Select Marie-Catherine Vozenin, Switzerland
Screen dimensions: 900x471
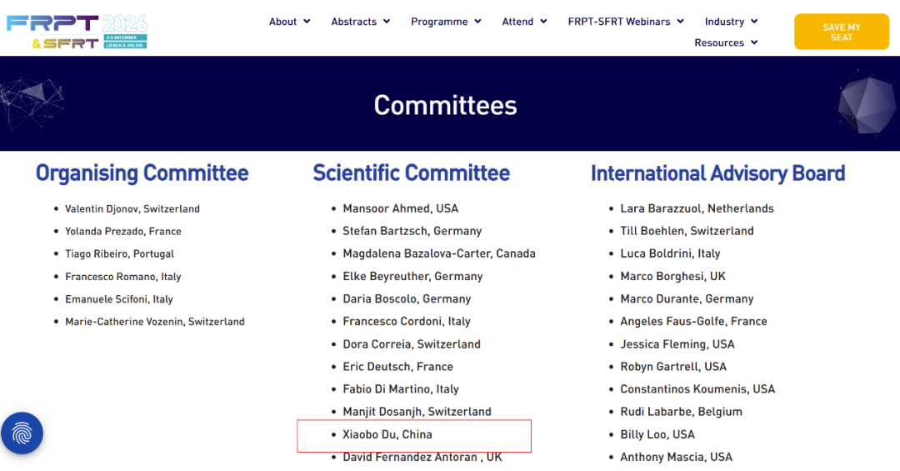tap(155, 321)
